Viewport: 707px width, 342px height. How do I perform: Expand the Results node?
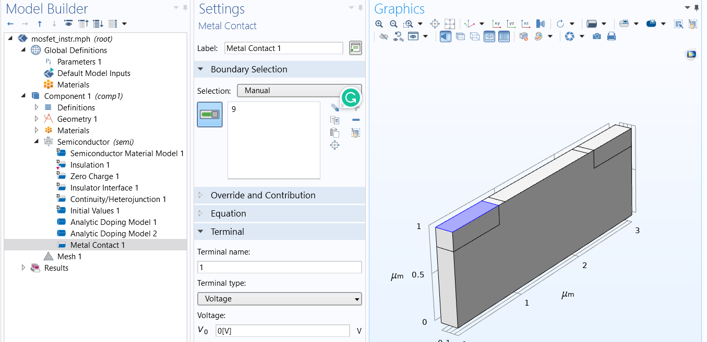pos(23,268)
